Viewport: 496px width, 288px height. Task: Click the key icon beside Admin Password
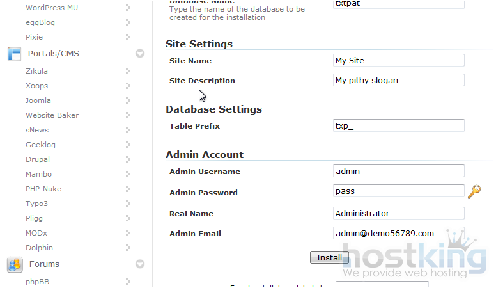point(474,191)
